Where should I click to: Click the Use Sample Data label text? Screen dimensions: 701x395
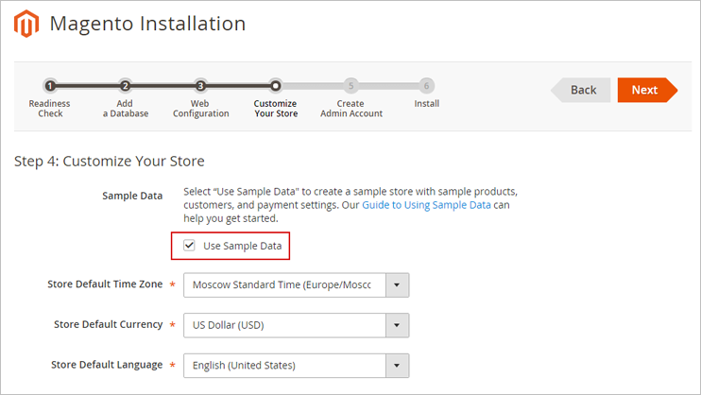click(242, 246)
